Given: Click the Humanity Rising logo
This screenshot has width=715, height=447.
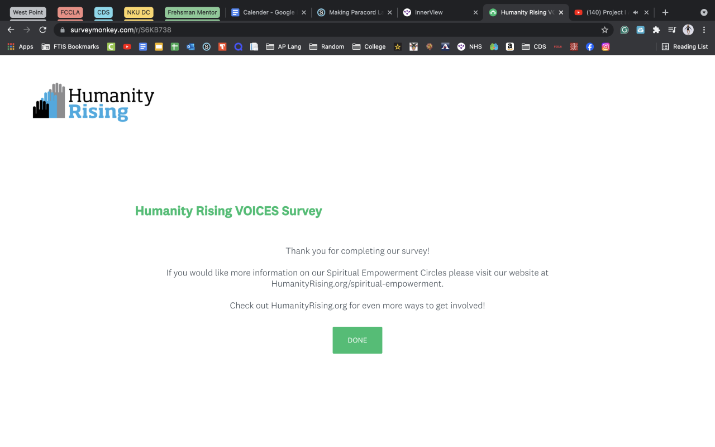Looking at the screenshot, I should point(93,102).
